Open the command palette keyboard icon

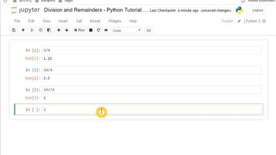click(x=149, y=30)
